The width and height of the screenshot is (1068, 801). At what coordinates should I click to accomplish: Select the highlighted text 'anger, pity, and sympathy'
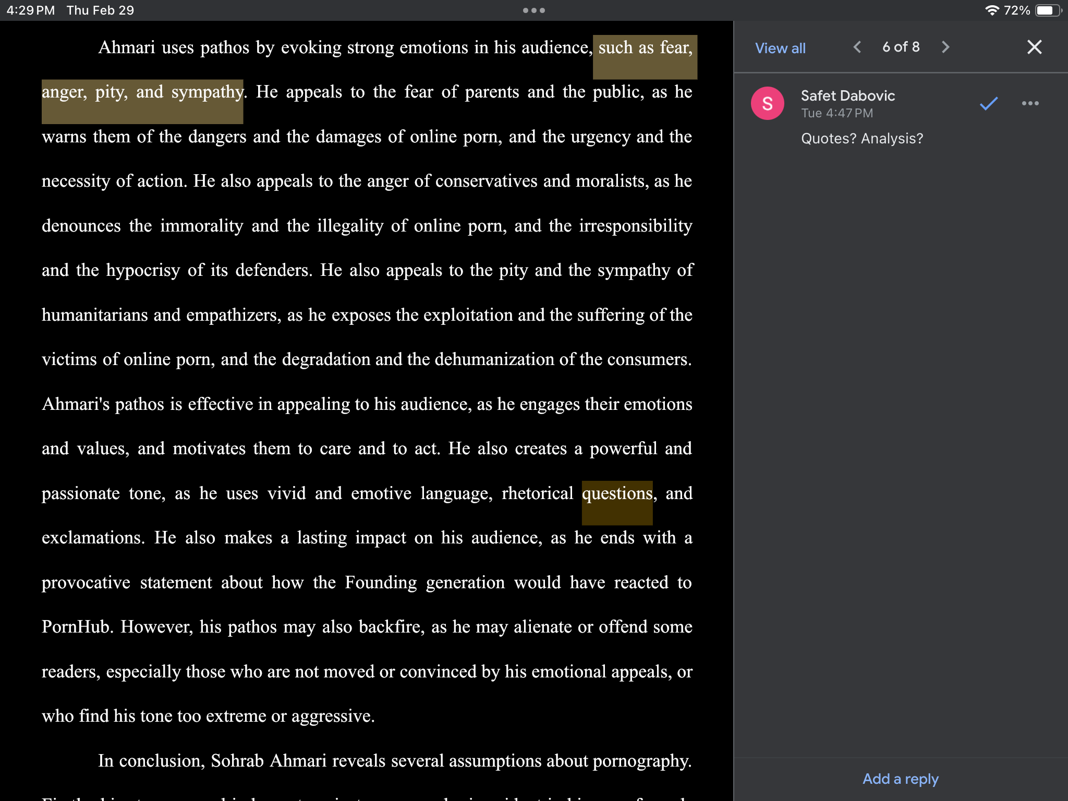(142, 92)
